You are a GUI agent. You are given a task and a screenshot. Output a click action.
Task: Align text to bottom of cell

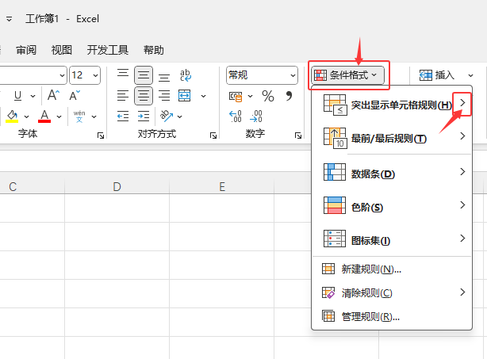[x=164, y=75]
